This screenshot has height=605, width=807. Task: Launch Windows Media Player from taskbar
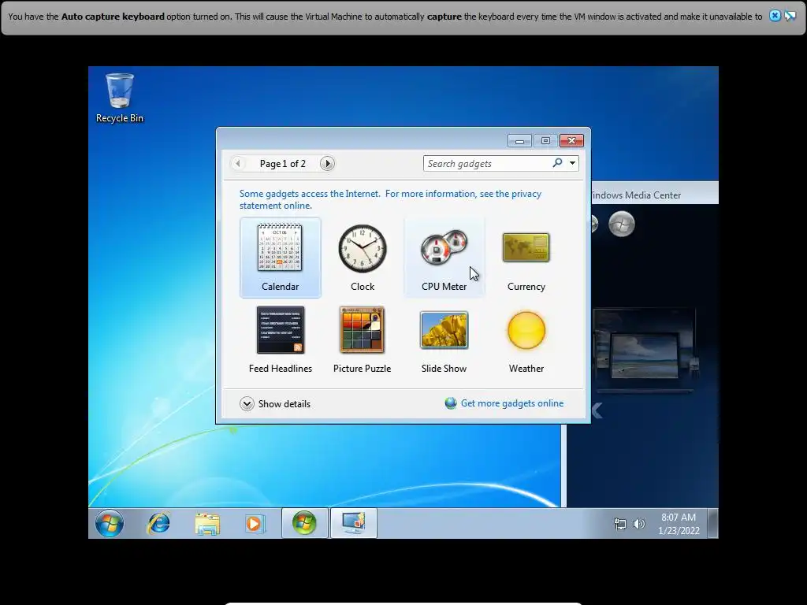(x=255, y=523)
